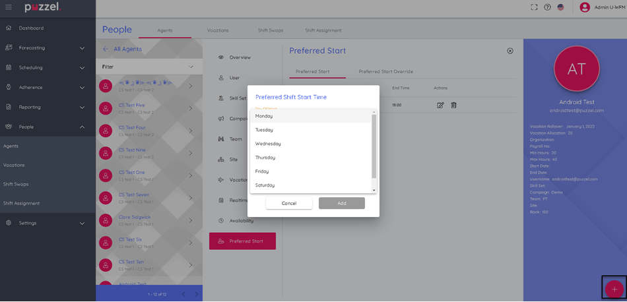Click the day list scrollbar
The width and height of the screenshot is (627, 302).
pyautogui.click(x=374, y=145)
